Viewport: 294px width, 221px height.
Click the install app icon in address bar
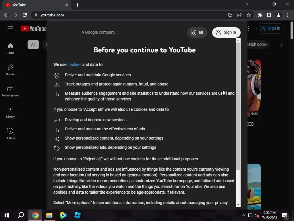[230, 15]
